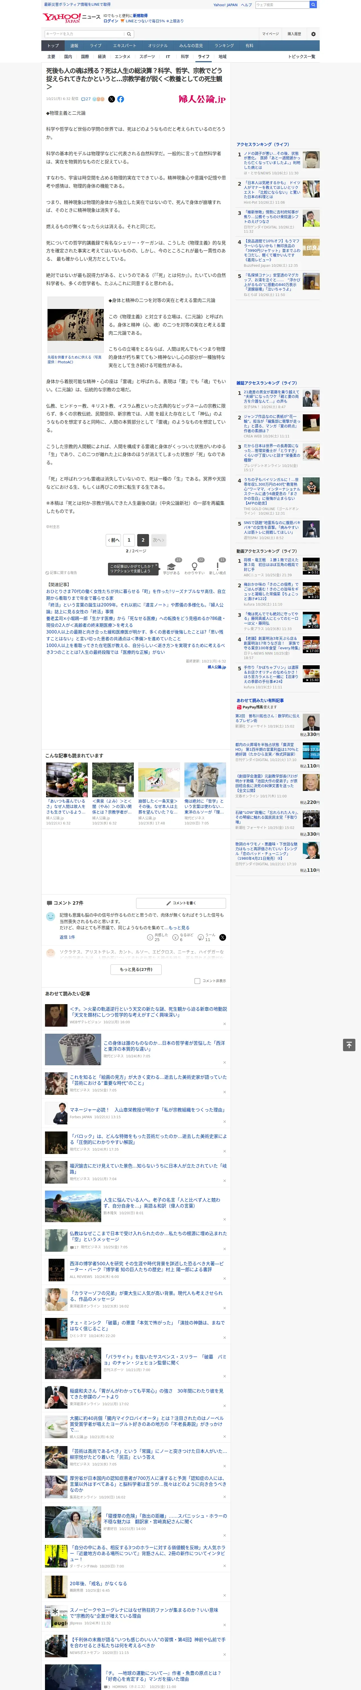This screenshot has width=361, height=1690.
Task: Open トピックス一覧 link
Action: [x=301, y=56]
